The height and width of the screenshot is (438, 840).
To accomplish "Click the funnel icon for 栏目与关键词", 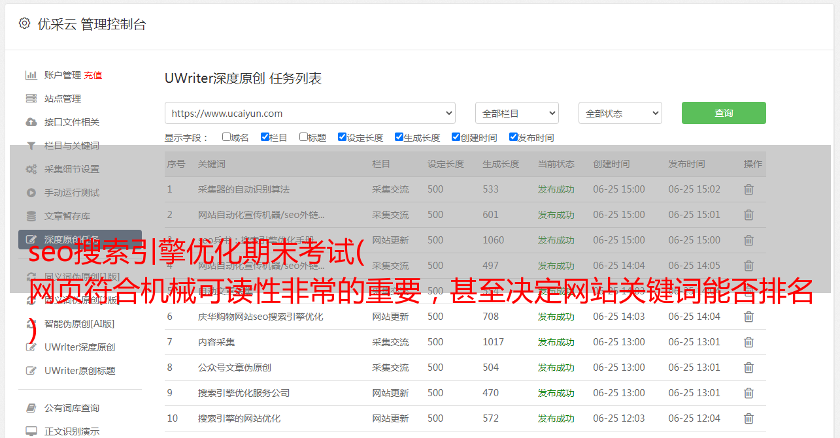I will (31, 146).
